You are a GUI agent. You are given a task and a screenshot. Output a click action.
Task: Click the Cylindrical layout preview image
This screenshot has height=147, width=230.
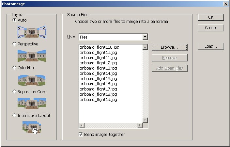pos(32,80)
